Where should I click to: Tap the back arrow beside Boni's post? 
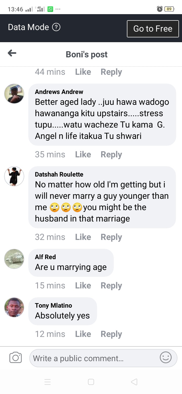12,53
